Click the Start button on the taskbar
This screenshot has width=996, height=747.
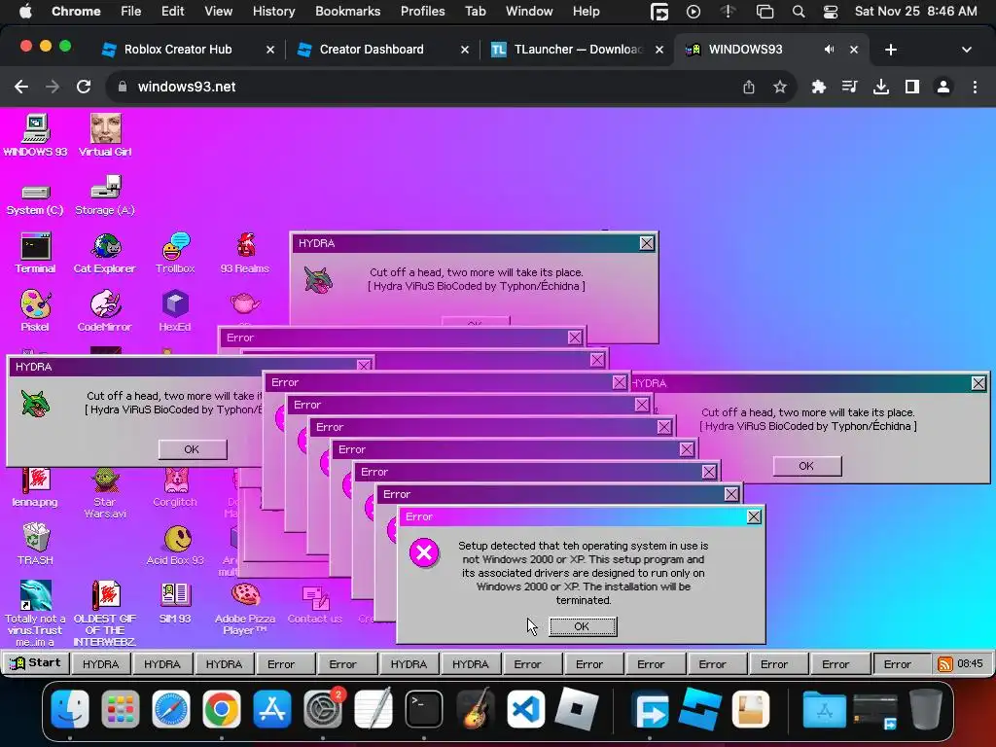point(36,663)
